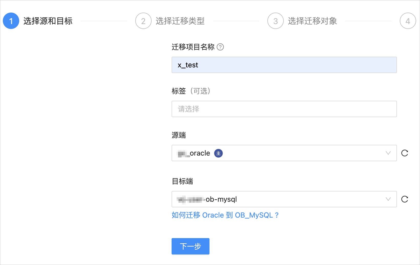Open the 标签 请选择 dropdown
Viewport: 420px width, 265px height.
pos(284,109)
